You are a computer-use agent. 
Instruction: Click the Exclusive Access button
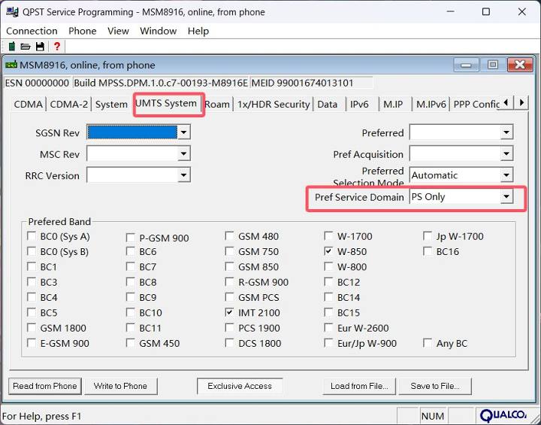(240, 386)
